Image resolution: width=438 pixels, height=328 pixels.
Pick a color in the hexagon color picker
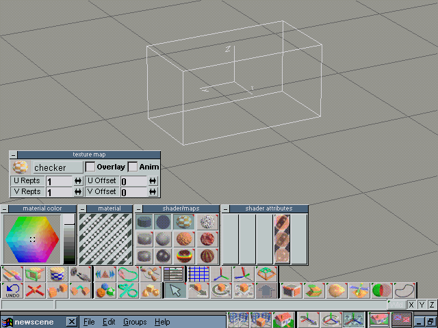pyautogui.click(x=31, y=239)
